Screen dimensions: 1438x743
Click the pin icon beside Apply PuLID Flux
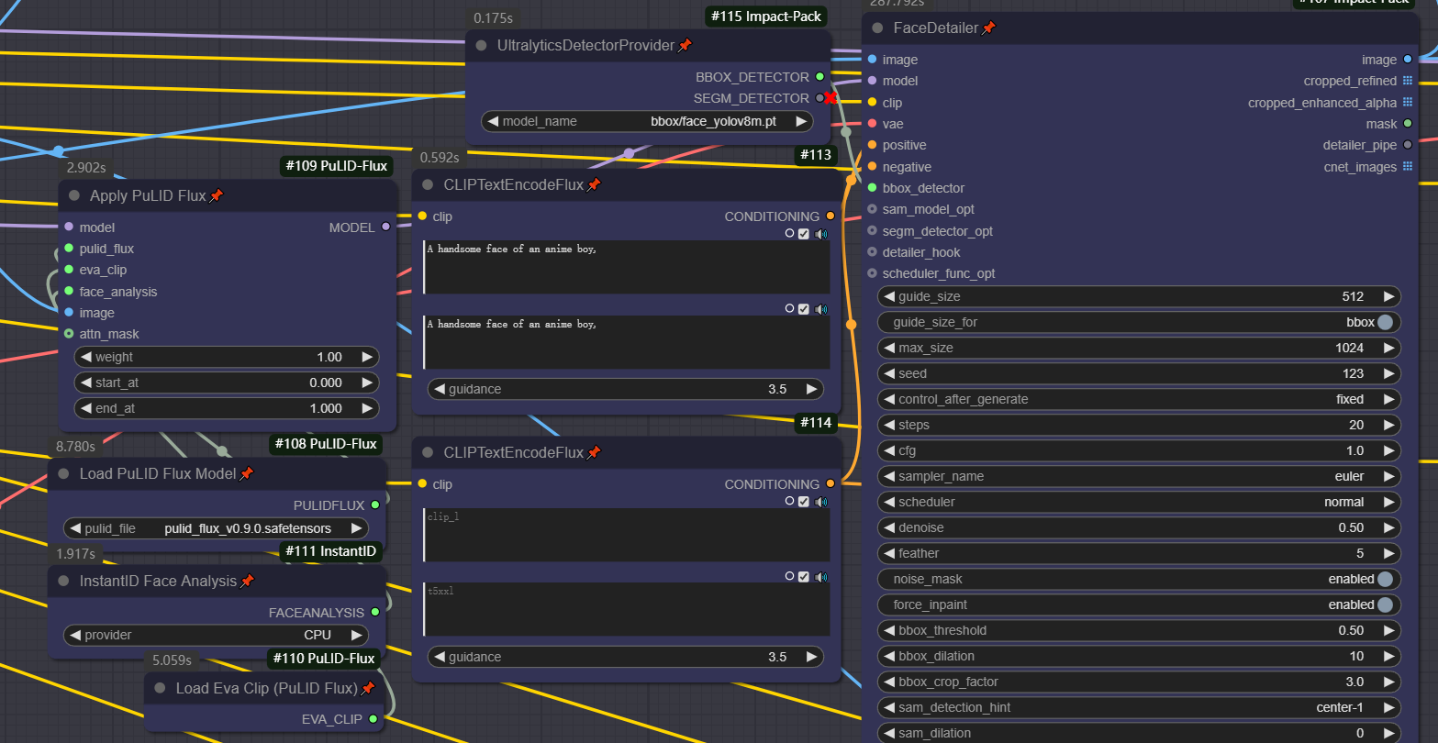point(217,196)
